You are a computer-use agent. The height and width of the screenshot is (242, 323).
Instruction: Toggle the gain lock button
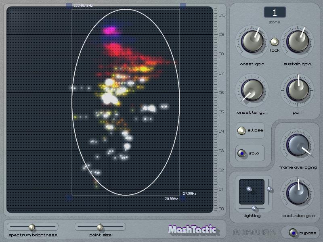tap(275, 42)
